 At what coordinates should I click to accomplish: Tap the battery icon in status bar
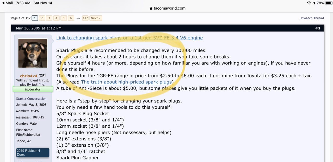point(328,3)
